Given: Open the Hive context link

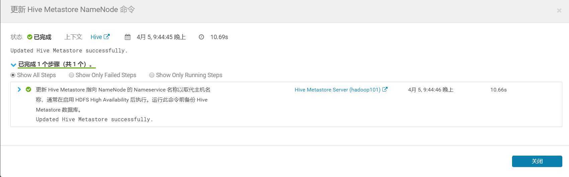Looking at the screenshot, I should 96,37.
